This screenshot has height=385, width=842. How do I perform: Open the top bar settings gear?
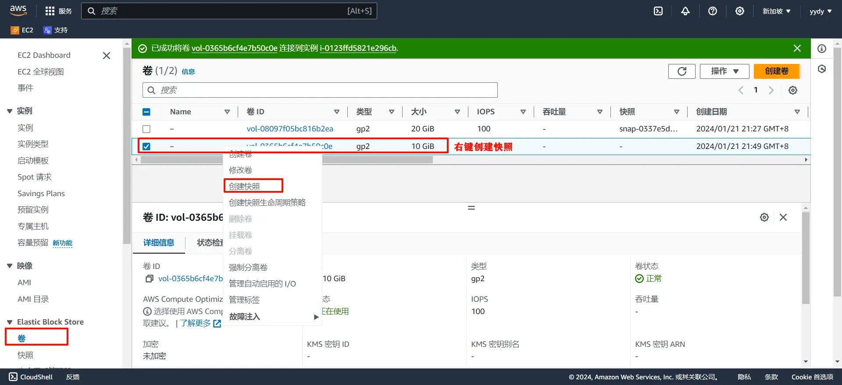click(740, 11)
